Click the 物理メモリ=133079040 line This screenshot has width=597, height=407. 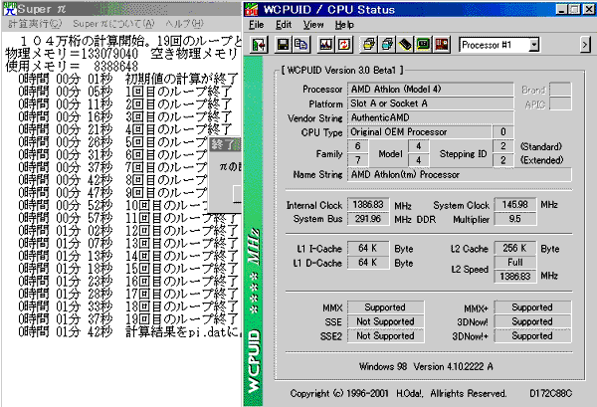pos(123,54)
